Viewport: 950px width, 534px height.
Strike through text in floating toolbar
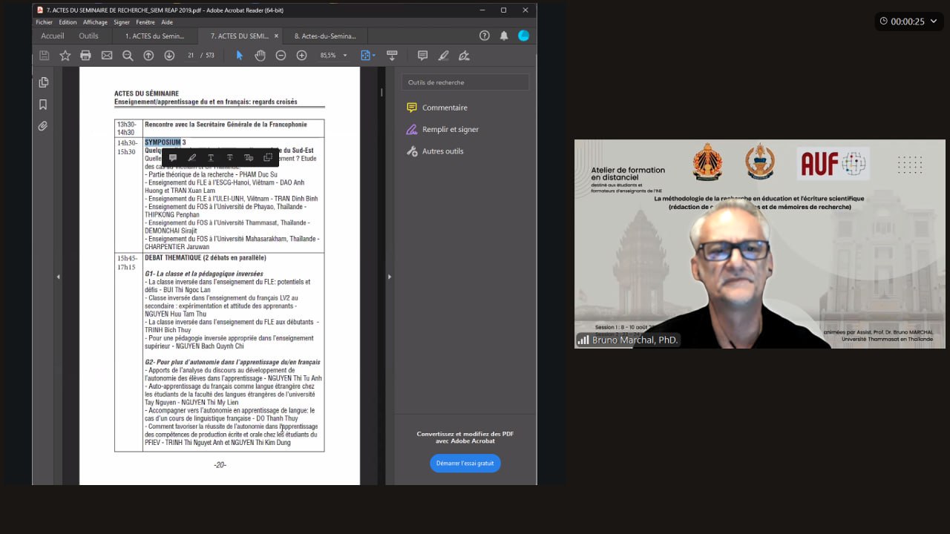point(229,157)
